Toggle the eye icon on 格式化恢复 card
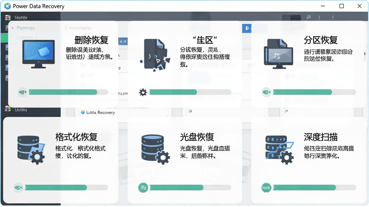Image resolution: width=369 pixels, height=207 pixels. [18, 188]
